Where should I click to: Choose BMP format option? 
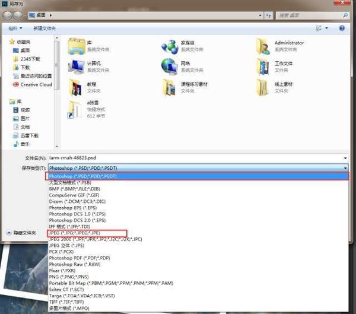coord(198,189)
